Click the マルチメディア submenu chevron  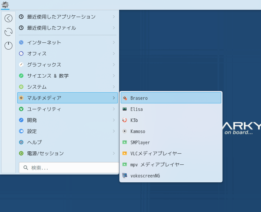click(x=114, y=98)
